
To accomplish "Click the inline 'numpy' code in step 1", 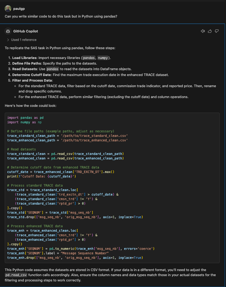I will click(103, 58).
